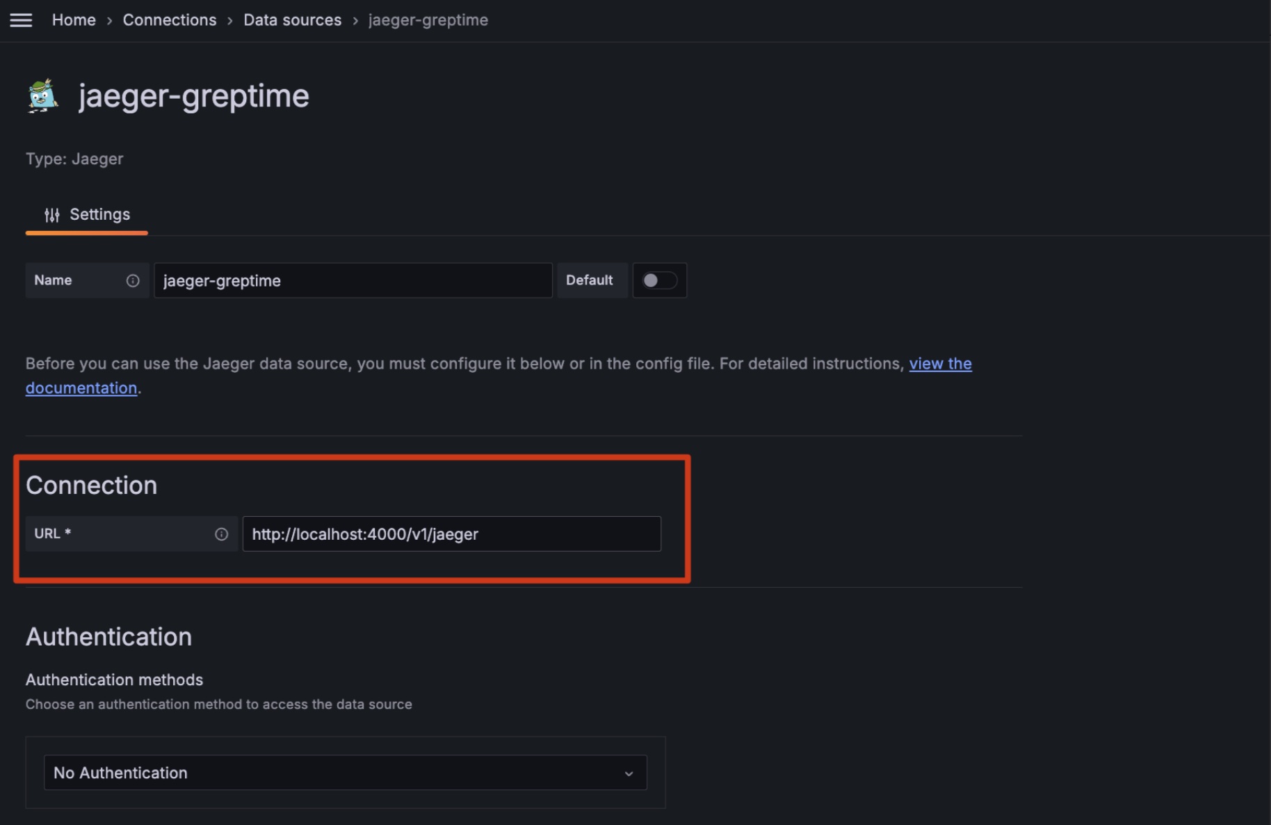Screen dimensions: 1271x825
Task: Click the Authentication section heading
Action: pyautogui.click(x=108, y=637)
